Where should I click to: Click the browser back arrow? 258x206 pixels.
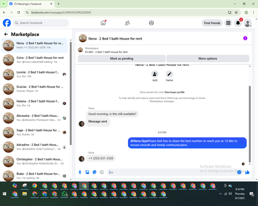[x=4, y=12]
